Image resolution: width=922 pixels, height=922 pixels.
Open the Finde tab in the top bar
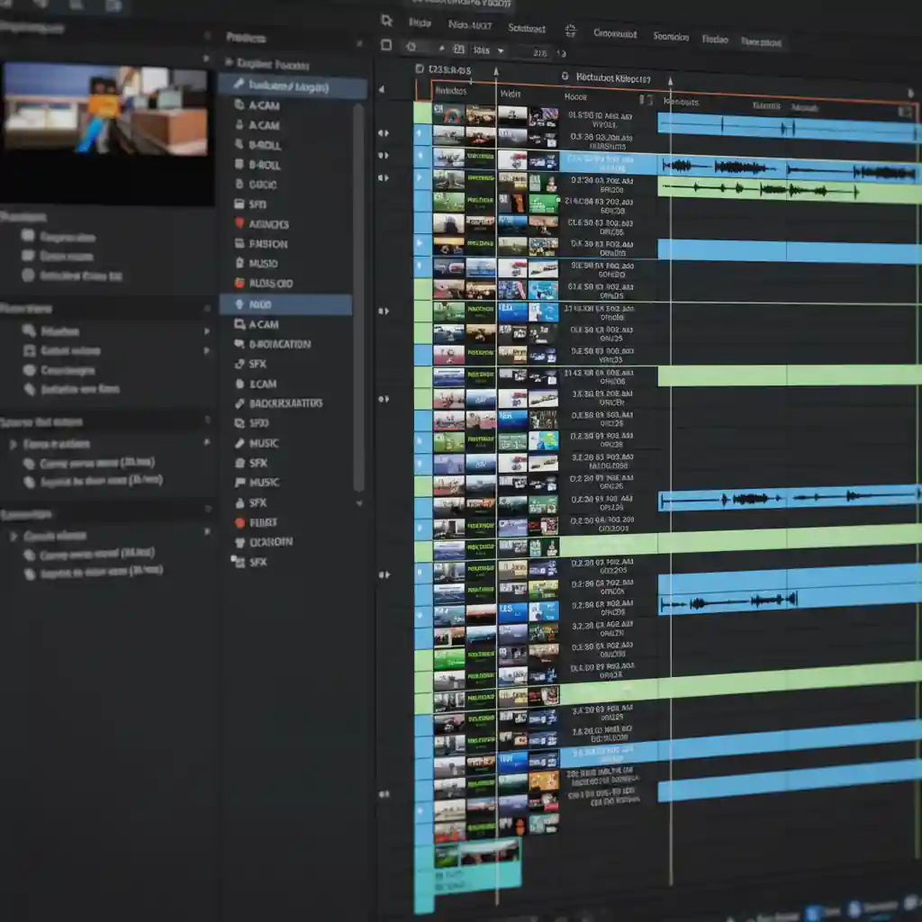pyautogui.click(x=420, y=23)
